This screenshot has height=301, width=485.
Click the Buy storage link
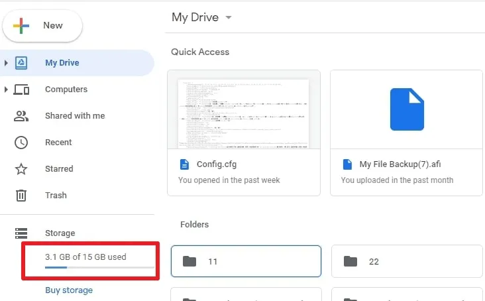tap(69, 290)
